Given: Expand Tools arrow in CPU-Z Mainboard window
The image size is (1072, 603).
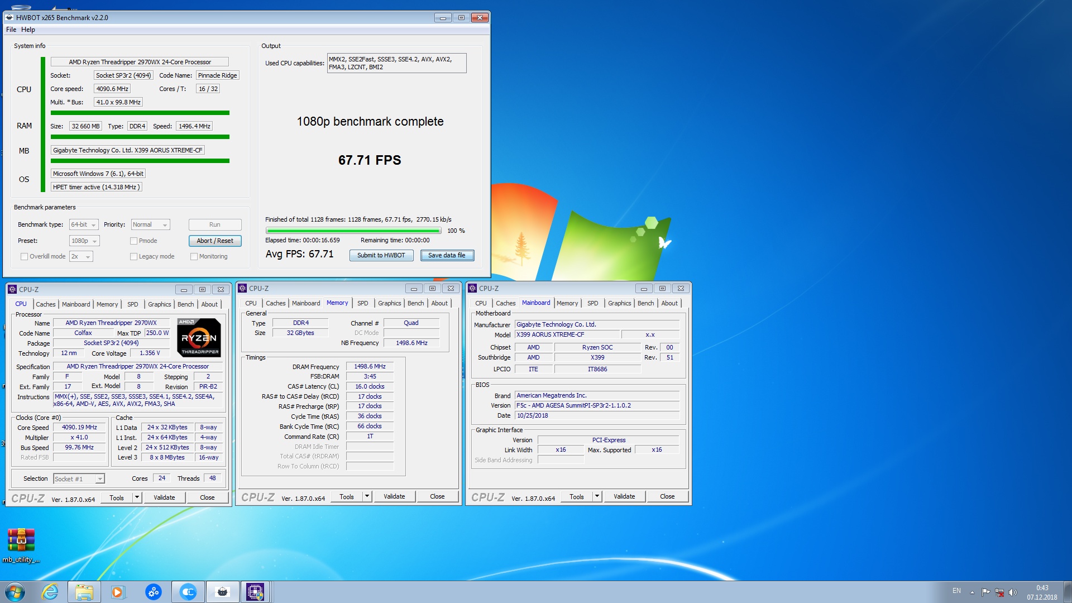Looking at the screenshot, I should (x=596, y=496).
